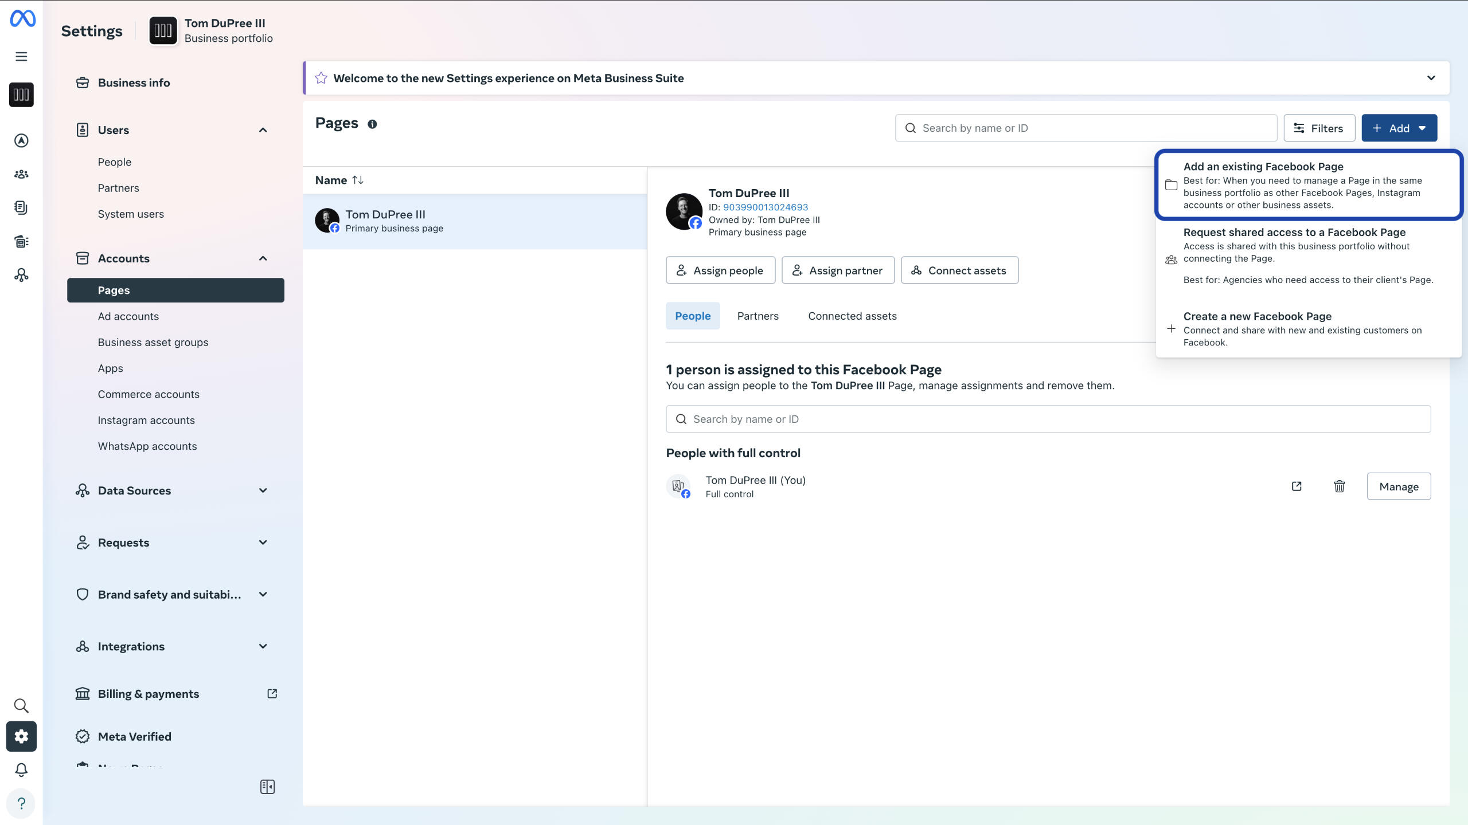The image size is (1468, 825).
Task: Open the hamburger menu icon
Action: pyautogui.click(x=21, y=57)
